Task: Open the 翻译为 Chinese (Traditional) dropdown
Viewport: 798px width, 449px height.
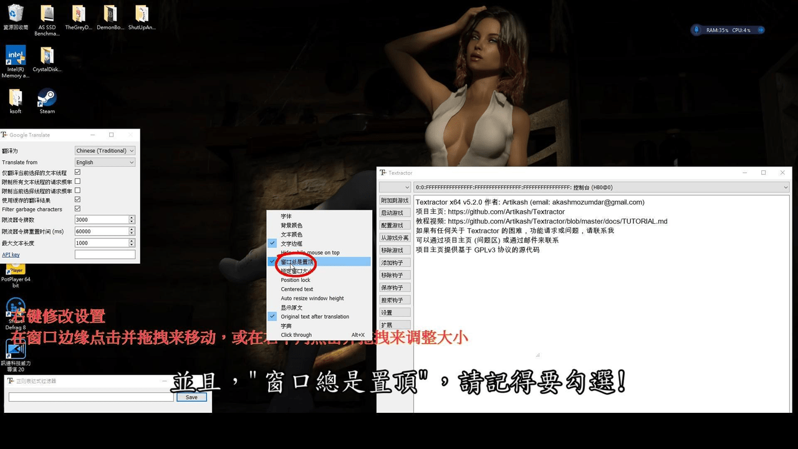Action: click(105, 150)
